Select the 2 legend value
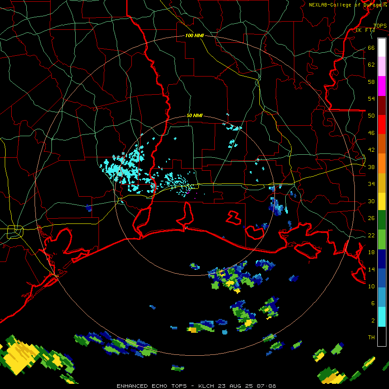389x389 pixels. pyautogui.click(x=373, y=321)
